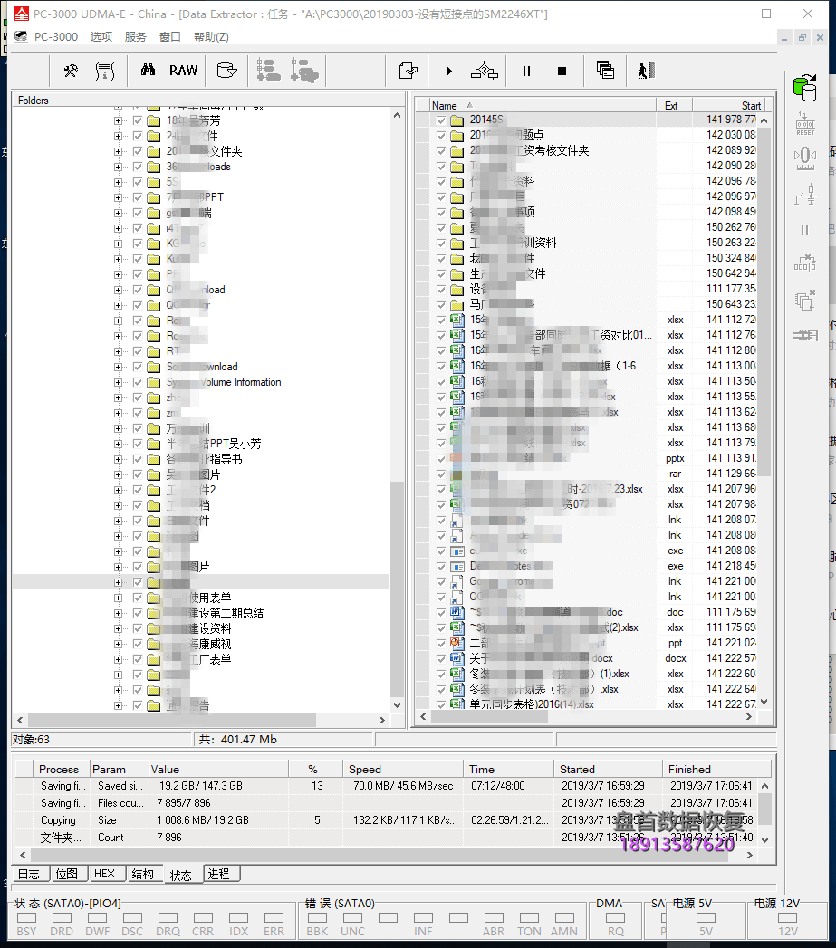Toggle checkbox for 建设第二期总结 folder
The width and height of the screenshot is (836, 948).
coord(138,614)
